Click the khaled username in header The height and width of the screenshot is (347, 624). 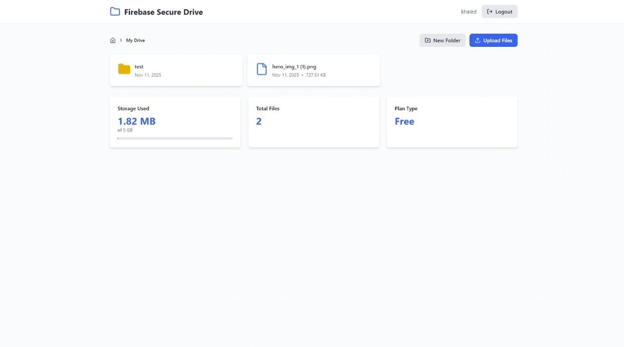click(469, 12)
